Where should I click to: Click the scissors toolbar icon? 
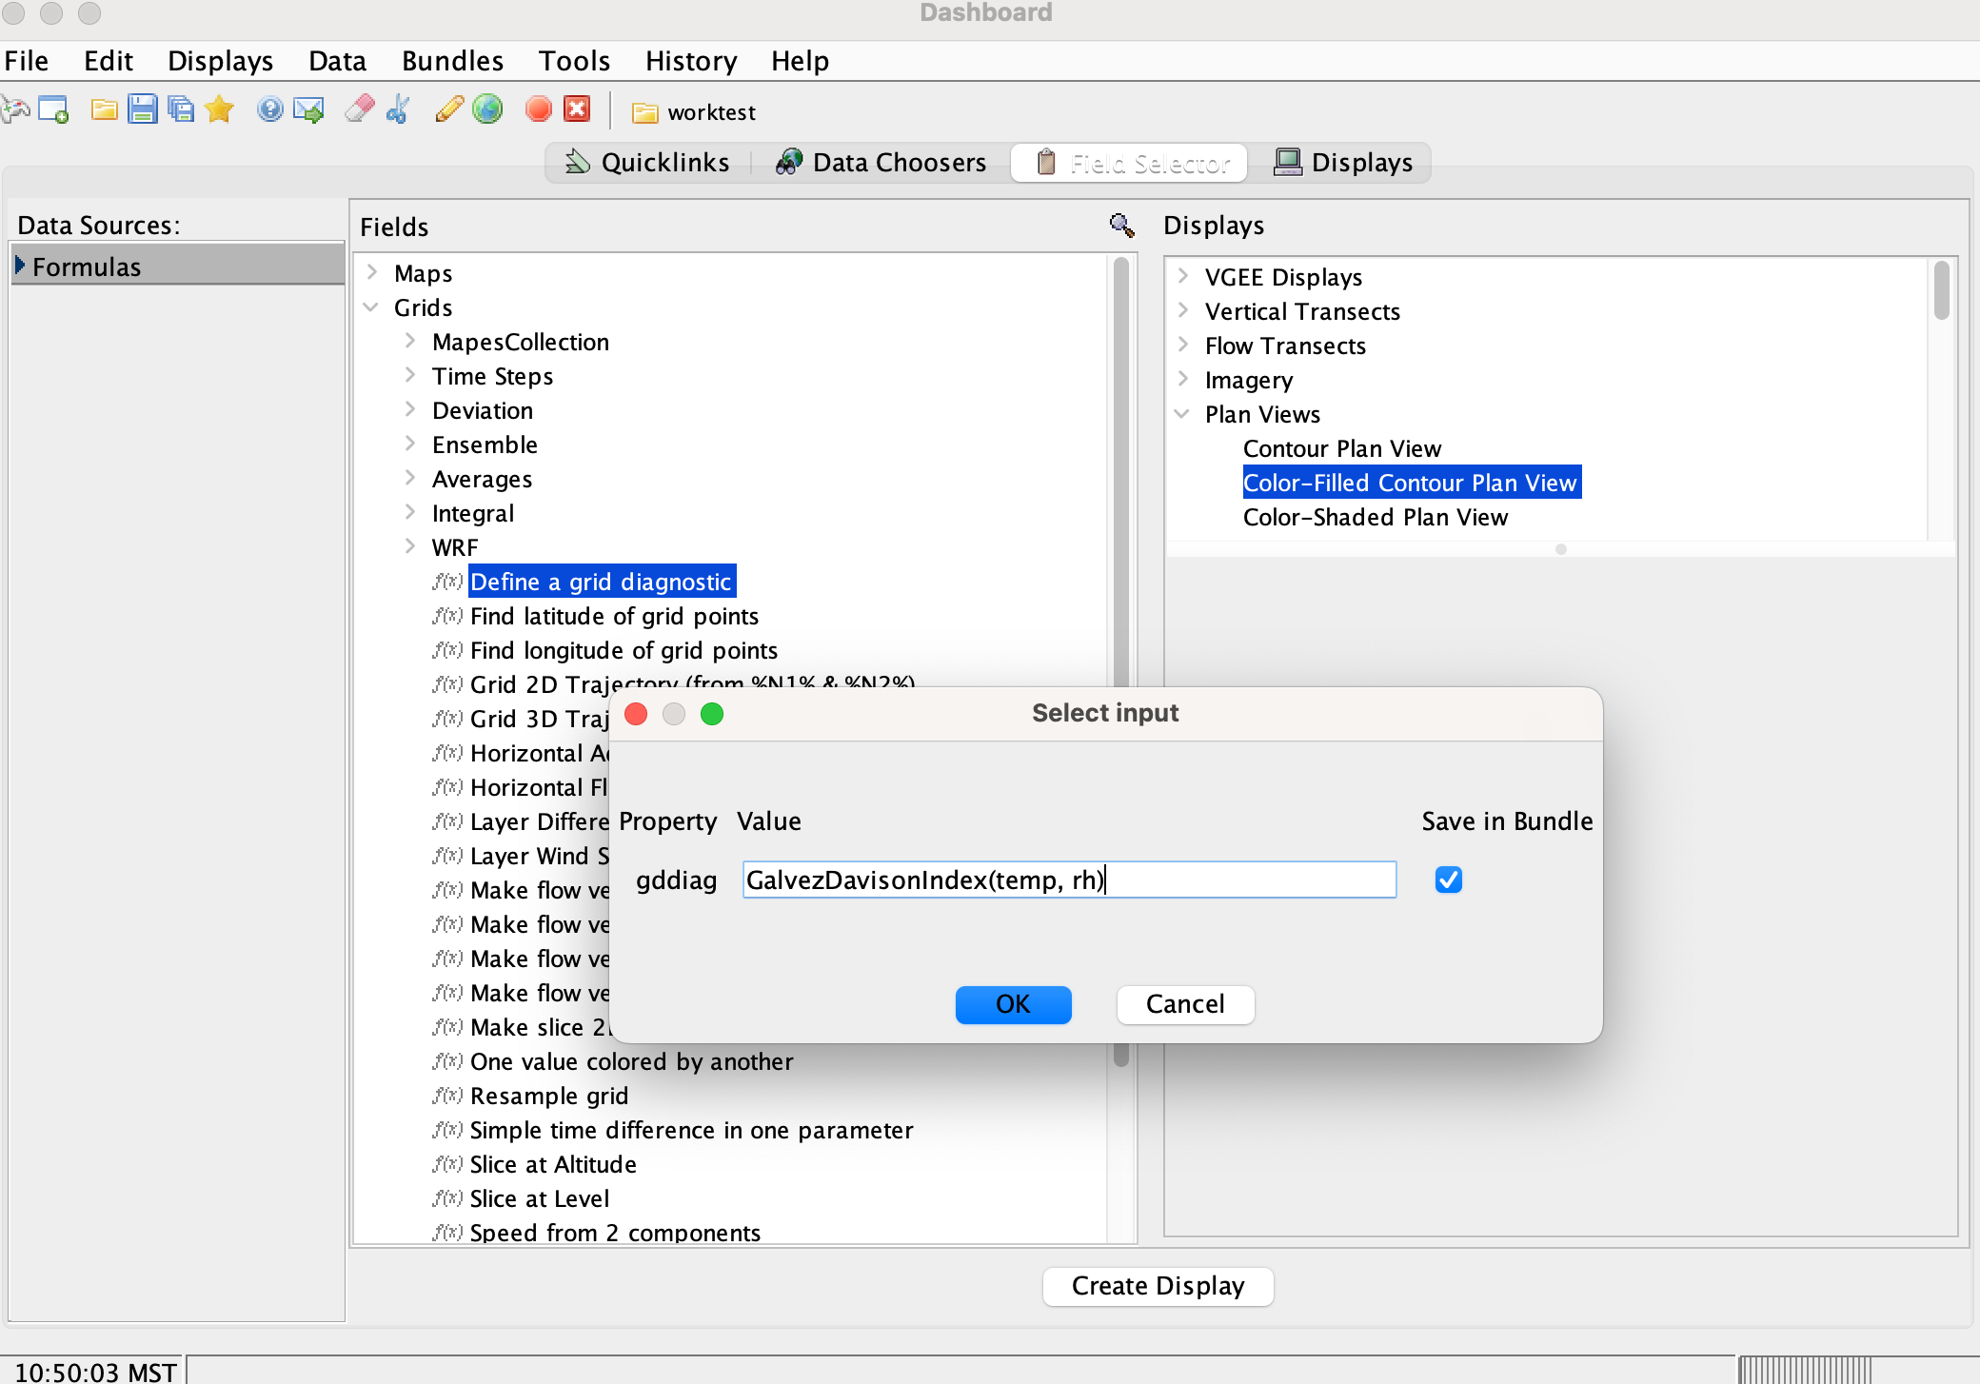point(398,110)
